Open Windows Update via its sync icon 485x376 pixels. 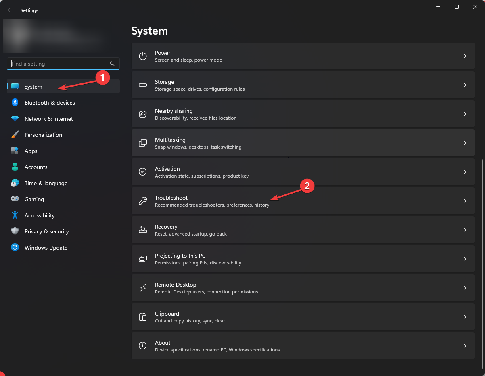tap(15, 248)
